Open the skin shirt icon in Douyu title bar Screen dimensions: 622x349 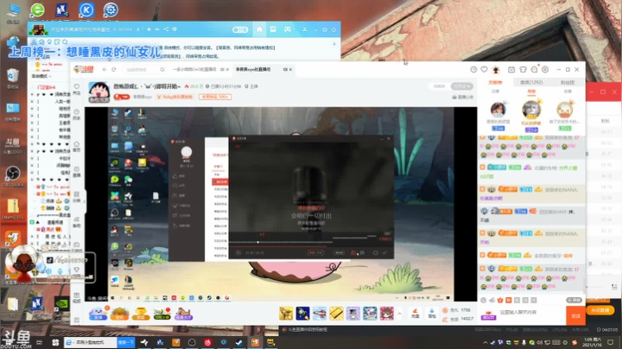(x=523, y=69)
